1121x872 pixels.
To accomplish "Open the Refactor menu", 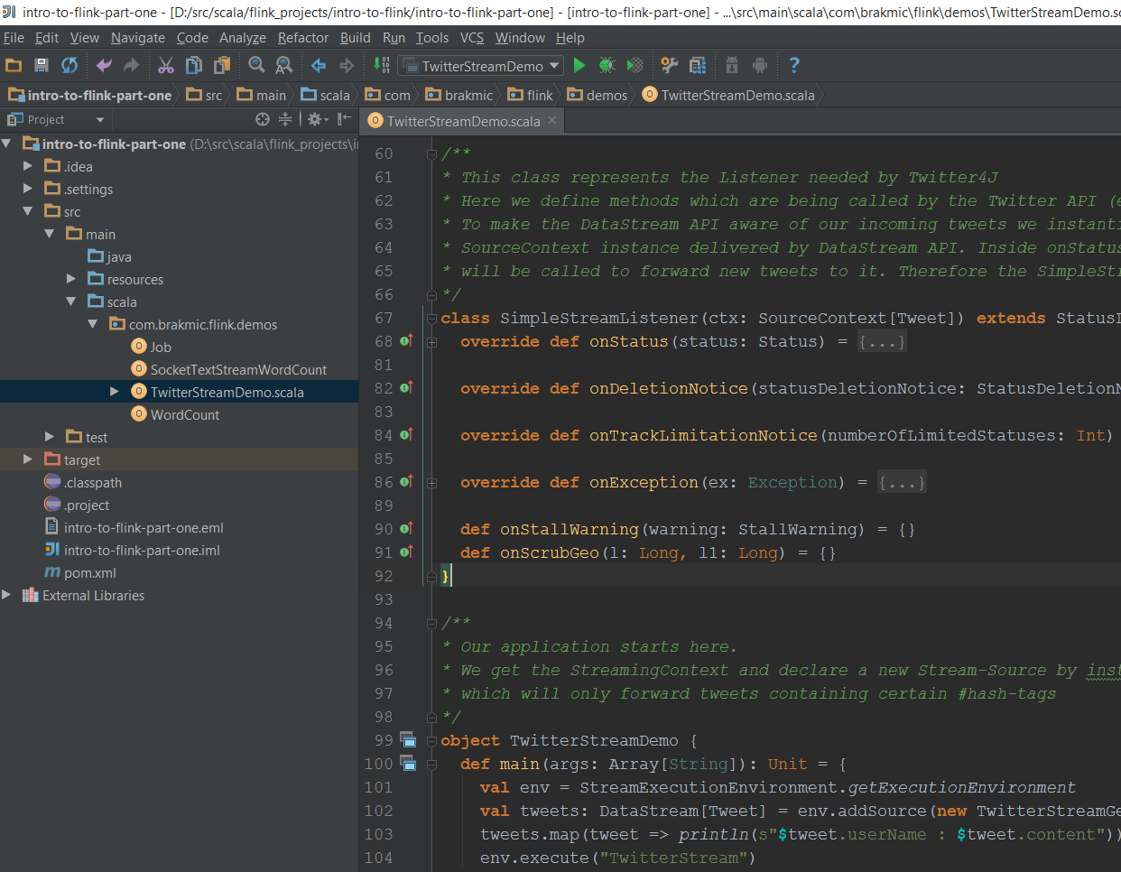I will coord(303,38).
